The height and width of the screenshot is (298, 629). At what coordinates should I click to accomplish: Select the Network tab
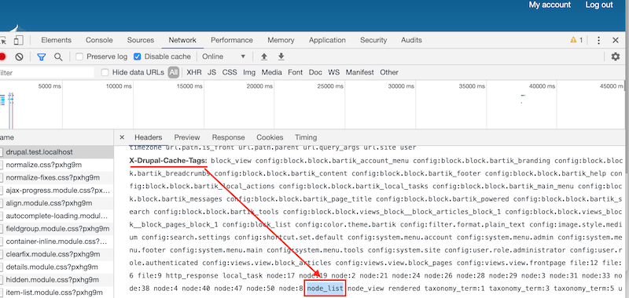pos(182,40)
